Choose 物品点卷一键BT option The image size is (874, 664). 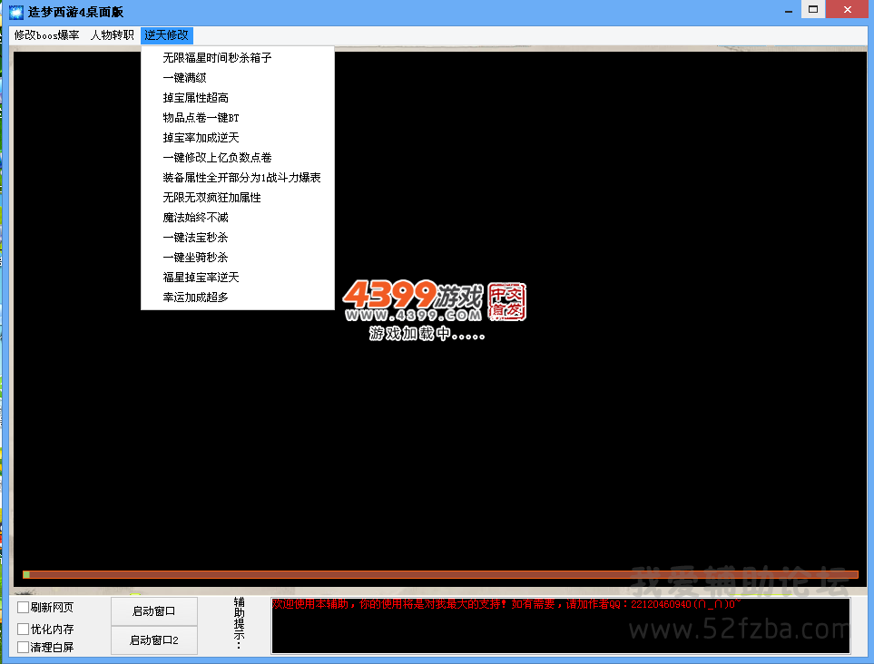238,118
